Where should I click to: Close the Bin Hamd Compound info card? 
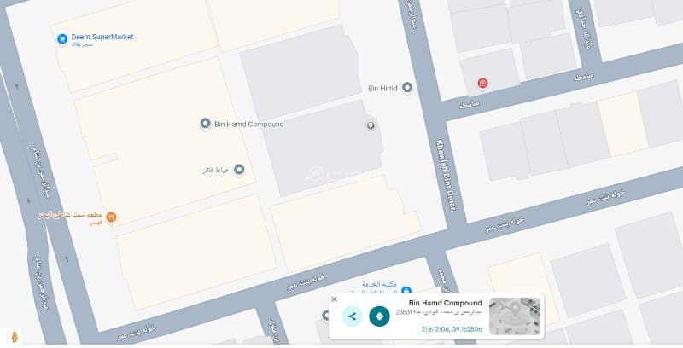334,299
